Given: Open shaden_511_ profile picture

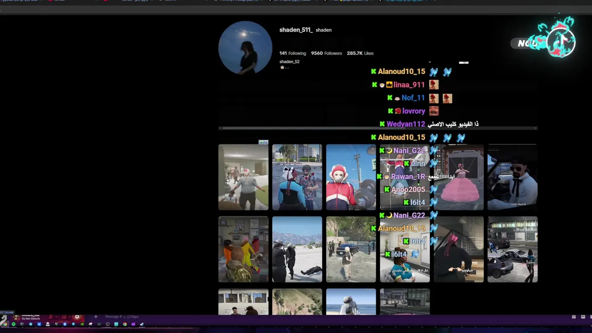Looking at the screenshot, I should click(245, 48).
